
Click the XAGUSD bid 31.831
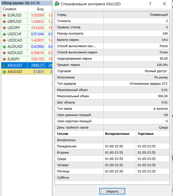click(38, 72)
